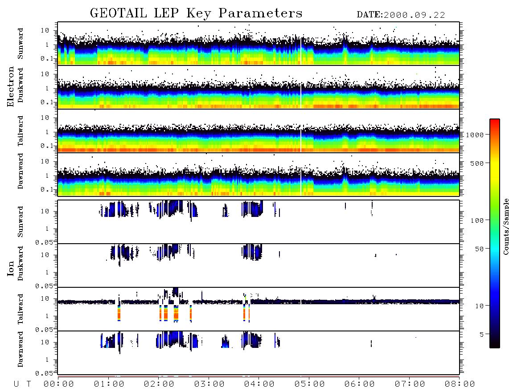This screenshot has height=392, width=509.
Task: Click the 100 colorbar tick value
Action: (x=477, y=220)
